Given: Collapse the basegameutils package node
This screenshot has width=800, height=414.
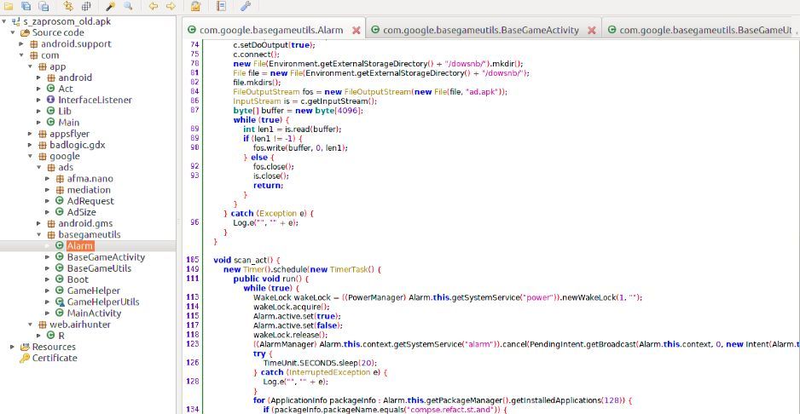Looking at the screenshot, I should [38, 233].
